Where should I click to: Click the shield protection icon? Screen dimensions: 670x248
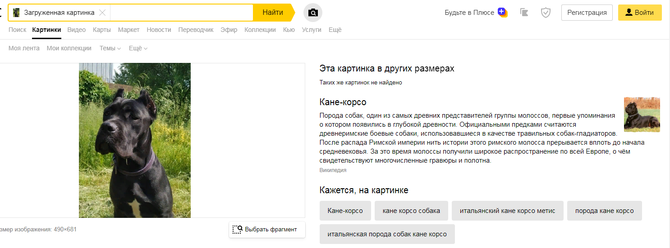546,13
